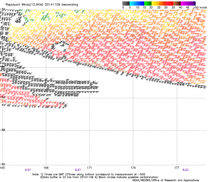Click the '9:57' time label left of longitude 171
208x182 pixels.
(78, 170)
